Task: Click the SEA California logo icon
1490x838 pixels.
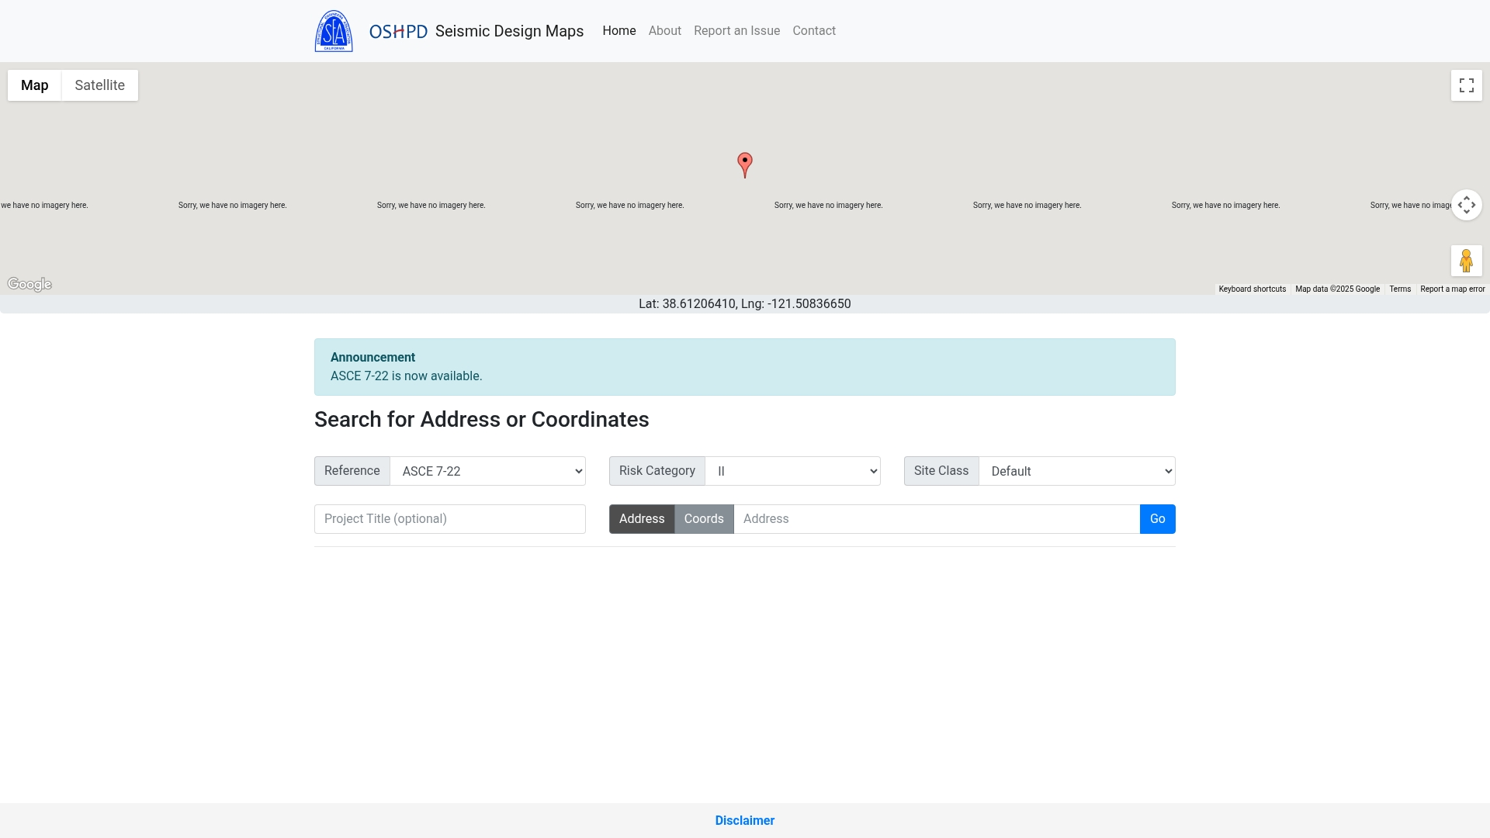Action: pos(334,31)
